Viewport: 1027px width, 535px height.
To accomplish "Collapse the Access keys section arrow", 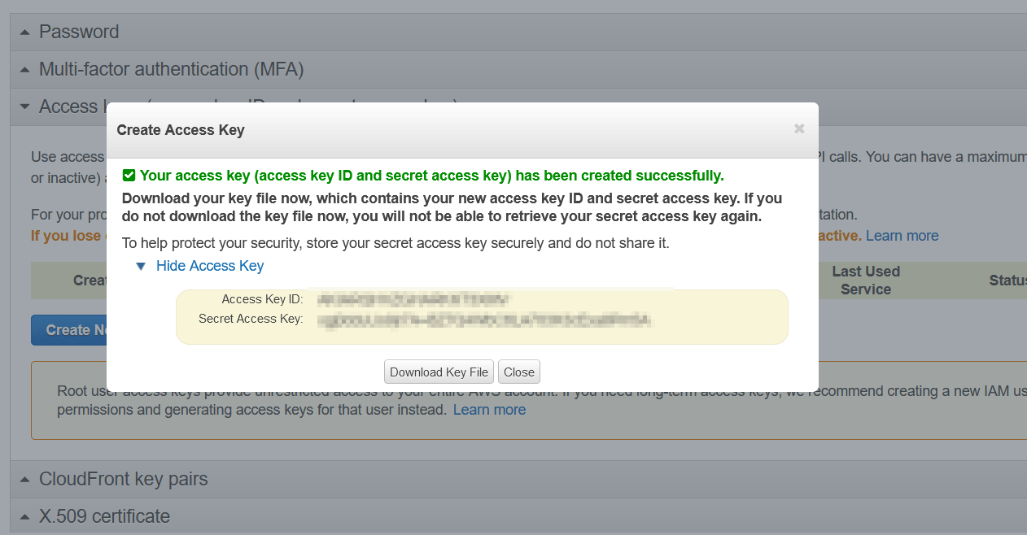I will (x=24, y=107).
